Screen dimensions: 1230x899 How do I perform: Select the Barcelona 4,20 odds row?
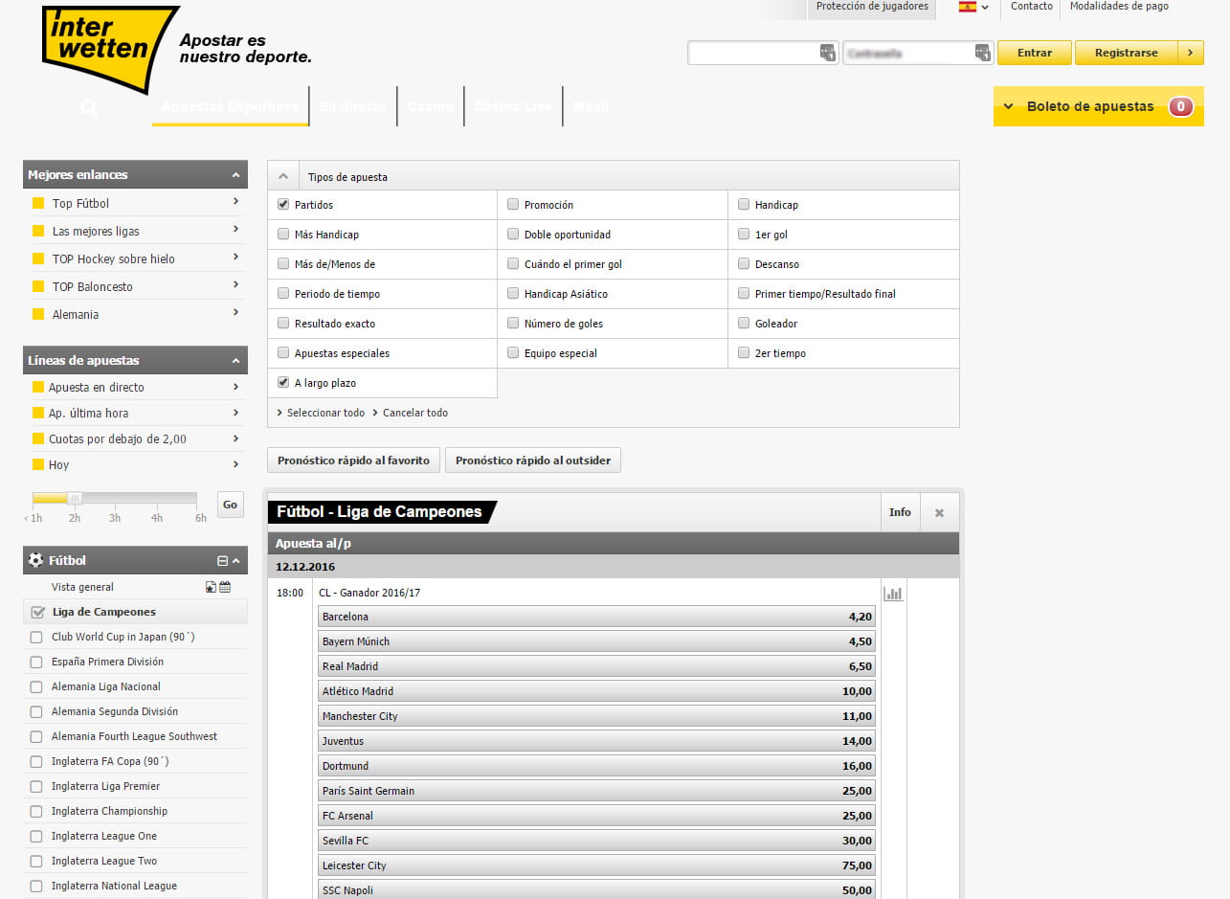point(593,616)
